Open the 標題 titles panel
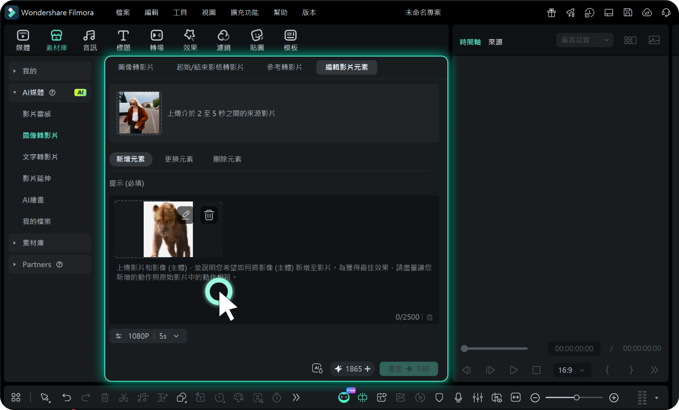The image size is (679, 410). pos(123,40)
